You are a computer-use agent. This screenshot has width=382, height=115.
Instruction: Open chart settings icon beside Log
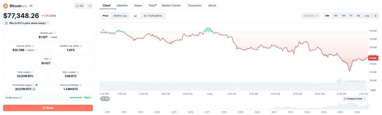[x=376, y=16]
